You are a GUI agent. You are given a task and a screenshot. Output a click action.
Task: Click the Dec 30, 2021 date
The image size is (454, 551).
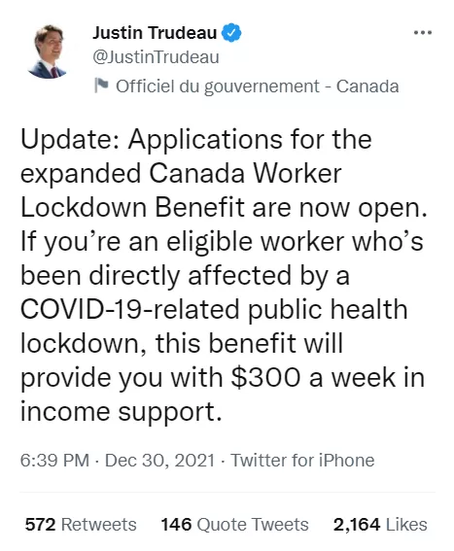160,461
